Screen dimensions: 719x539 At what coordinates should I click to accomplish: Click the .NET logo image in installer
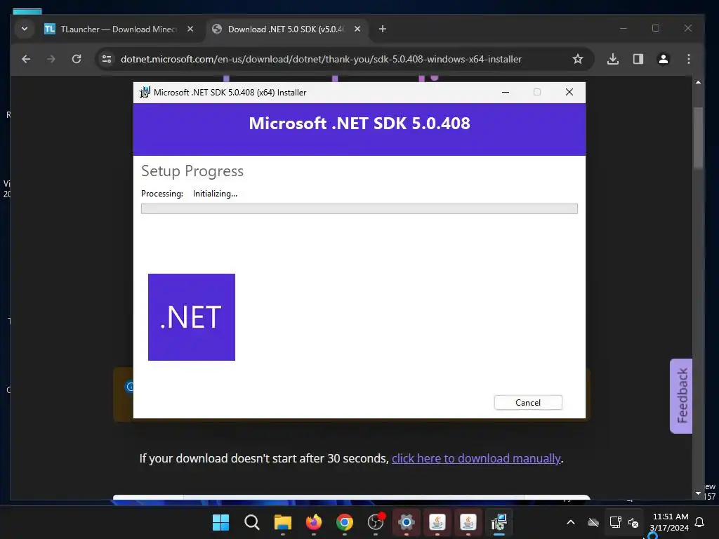point(192,317)
